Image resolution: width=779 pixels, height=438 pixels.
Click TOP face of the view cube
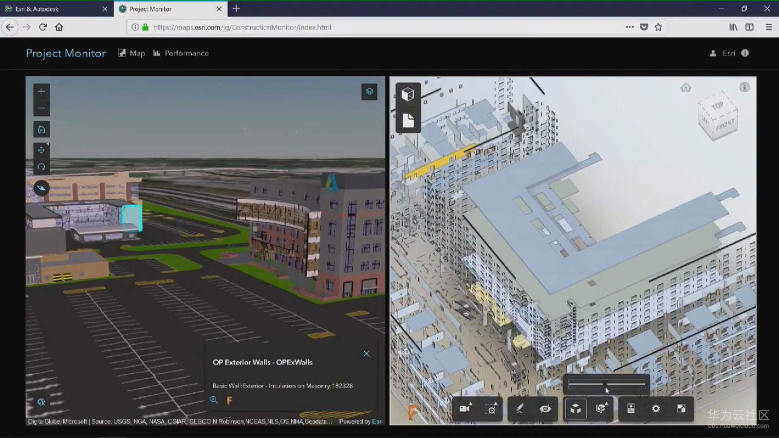click(717, 106)
